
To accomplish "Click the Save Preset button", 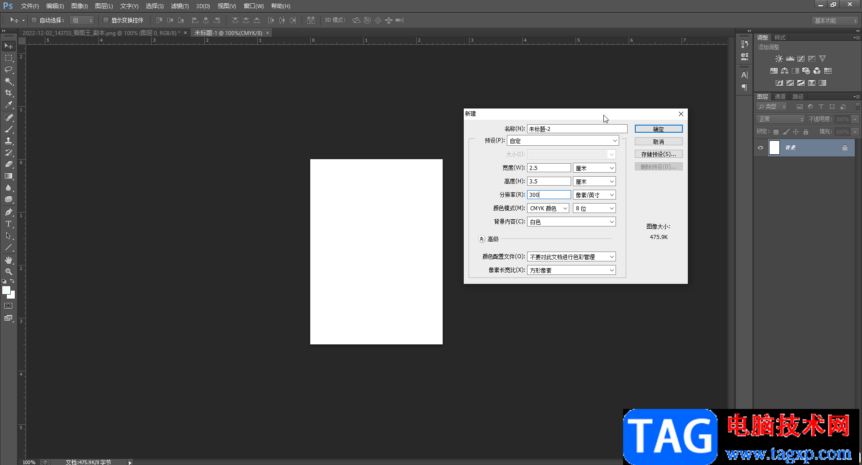I will (659, 154).
